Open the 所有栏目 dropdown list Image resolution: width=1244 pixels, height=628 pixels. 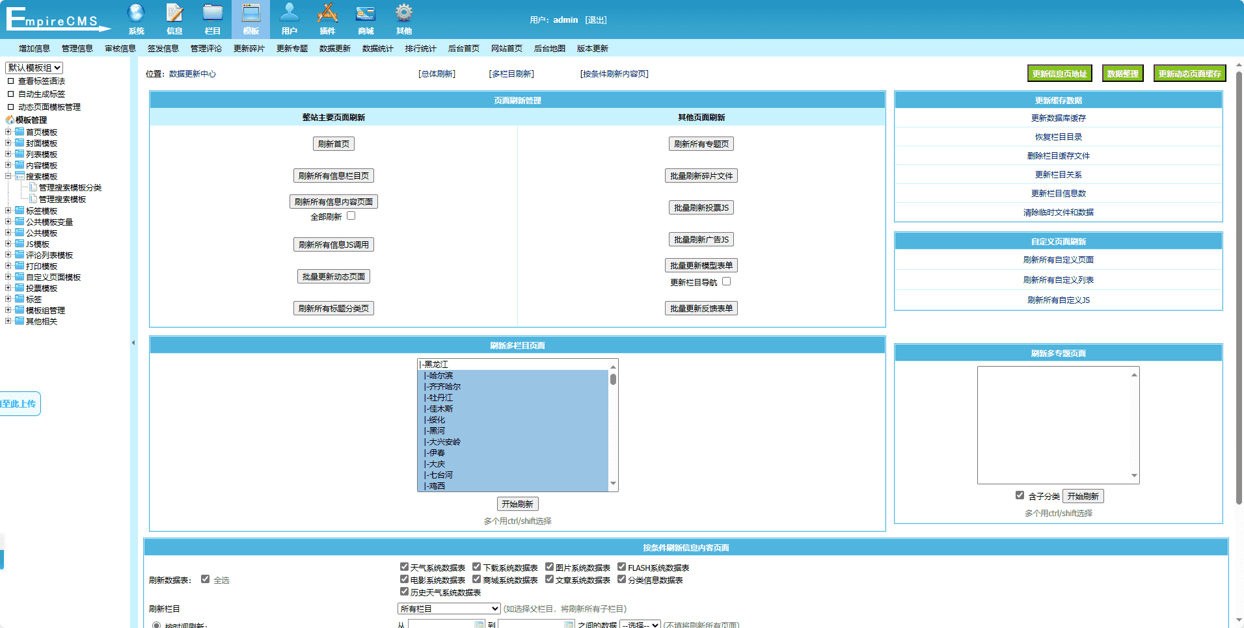point(449,608)
